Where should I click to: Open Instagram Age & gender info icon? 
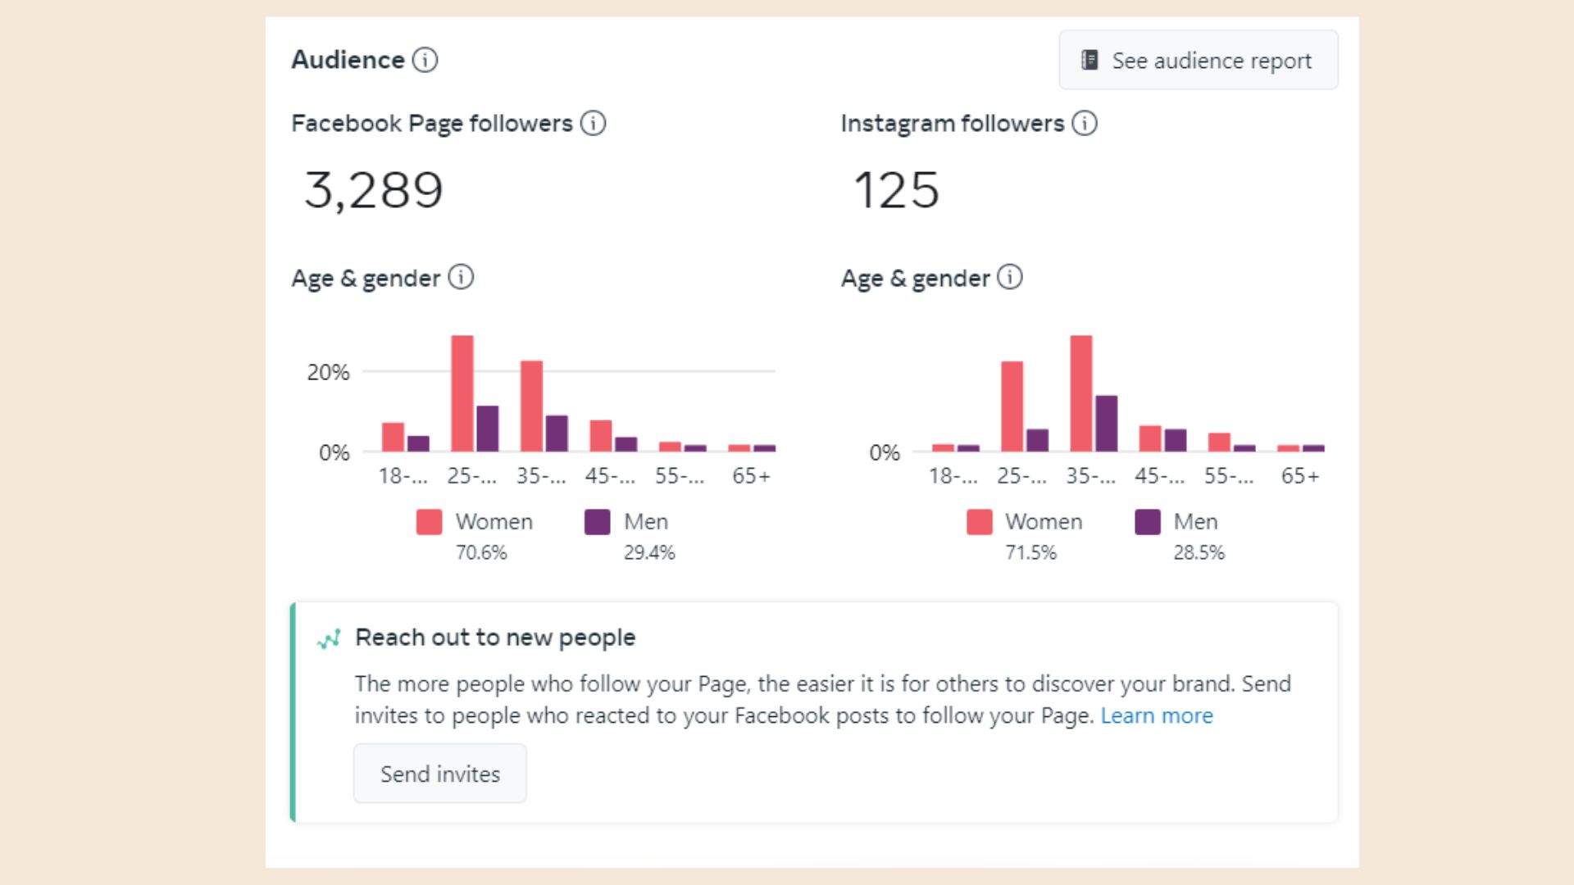(x=1010, y=277)
